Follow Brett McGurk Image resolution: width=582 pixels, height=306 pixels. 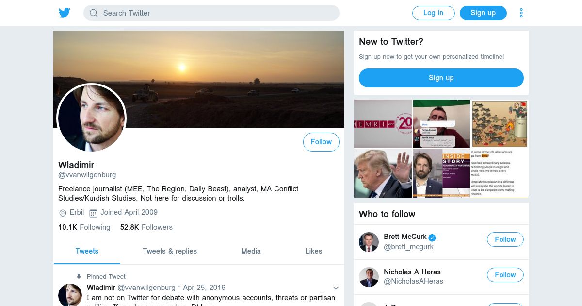(505, 239)
